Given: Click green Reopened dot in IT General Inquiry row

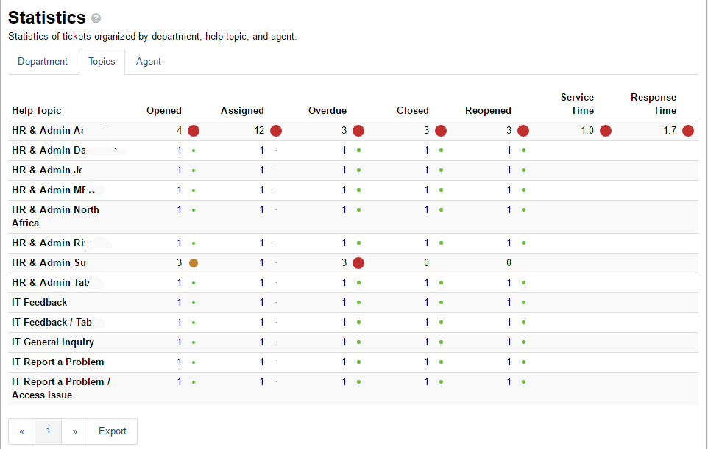Looking at the screenshot, I should 523,342.
